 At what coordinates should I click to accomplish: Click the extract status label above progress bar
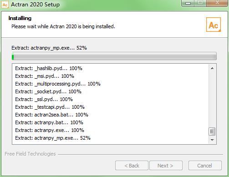[49, 48]
